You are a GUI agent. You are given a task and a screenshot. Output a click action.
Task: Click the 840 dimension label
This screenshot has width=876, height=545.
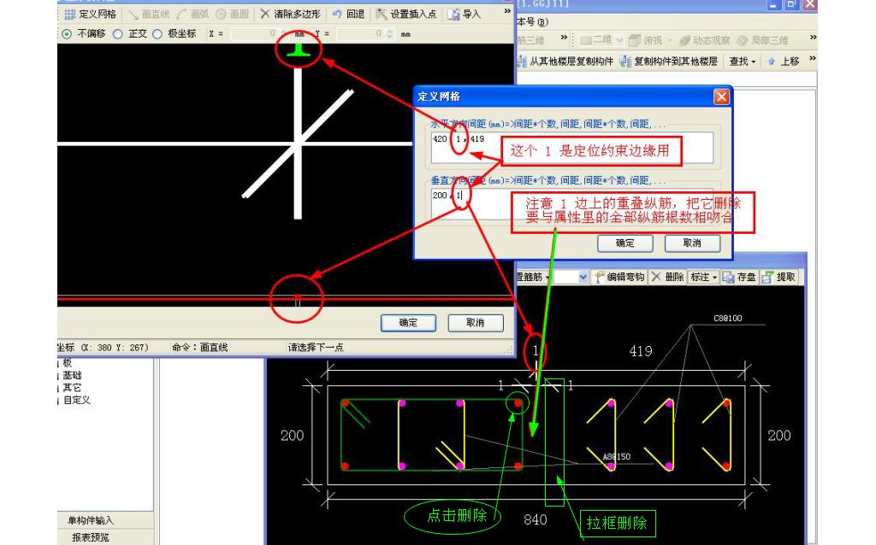coord(536,520)
